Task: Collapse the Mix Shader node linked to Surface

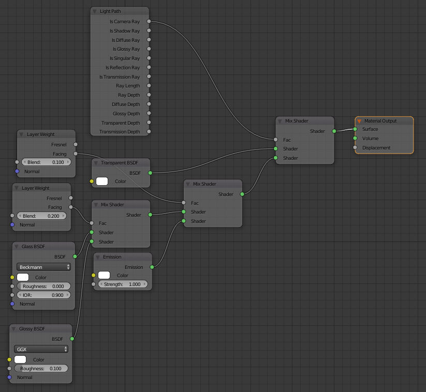Action: (280, 121)
